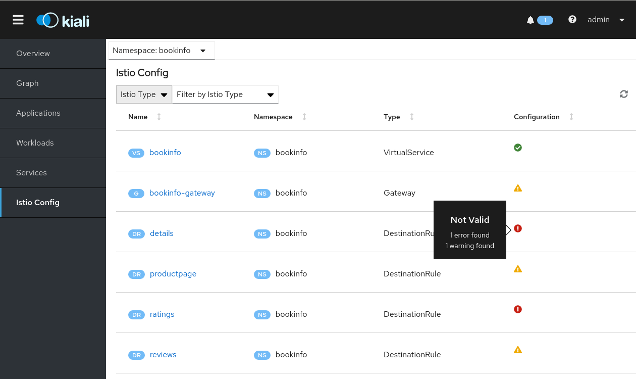The width and height of the screenshot is (636, 379).
Task: Open the productpage DestinationRule link
Action: click(173, 274)
